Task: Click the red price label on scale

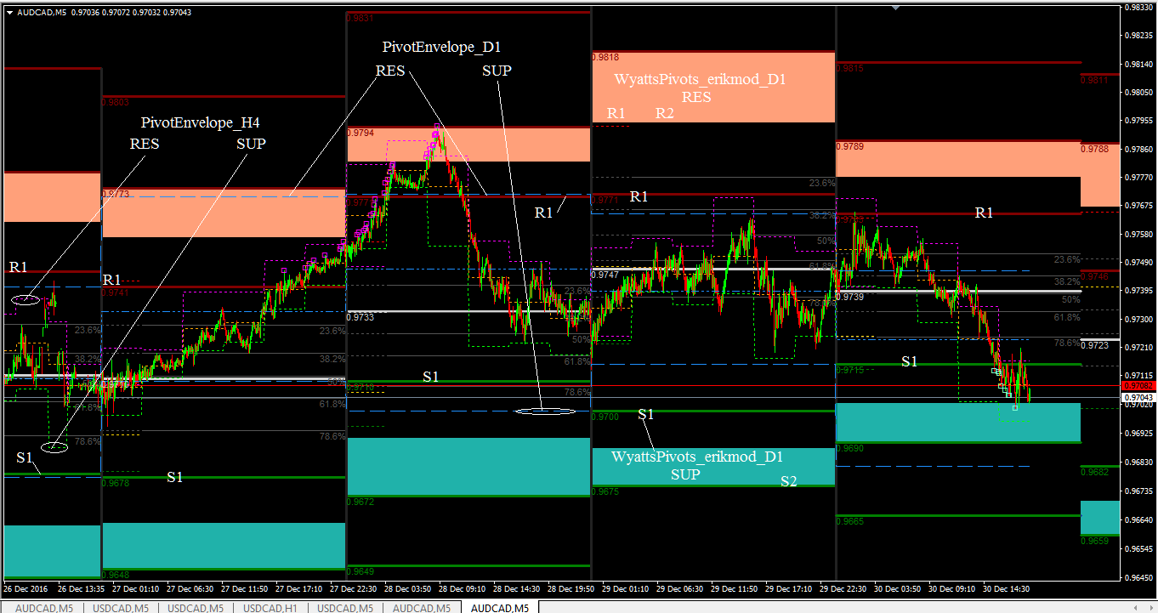Action: [x=1139, y=386]
